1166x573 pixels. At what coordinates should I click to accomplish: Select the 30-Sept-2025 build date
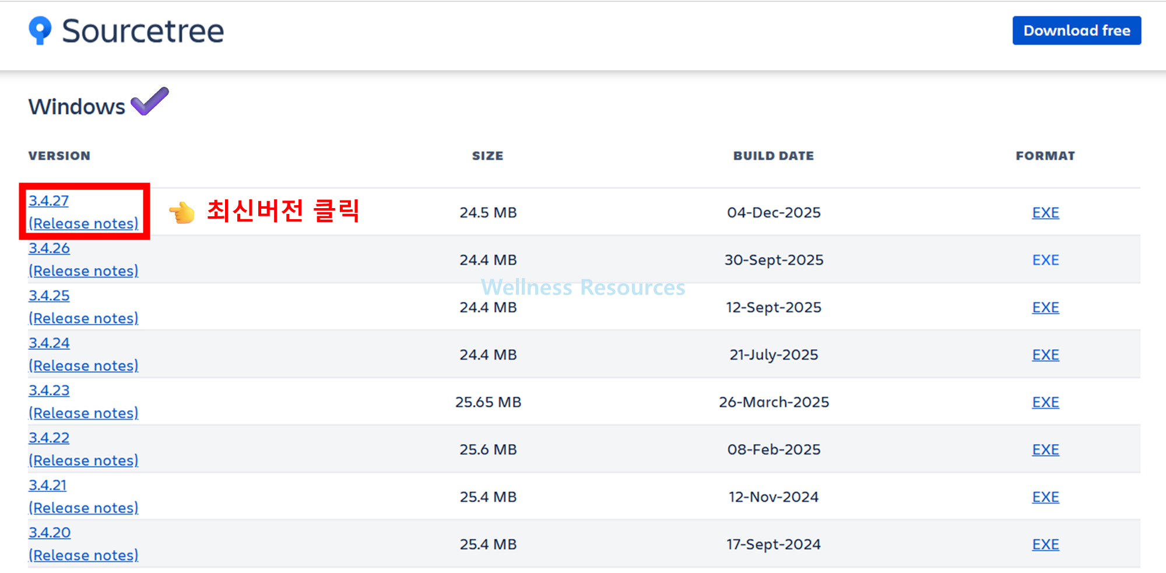click(x=774, y=260)
